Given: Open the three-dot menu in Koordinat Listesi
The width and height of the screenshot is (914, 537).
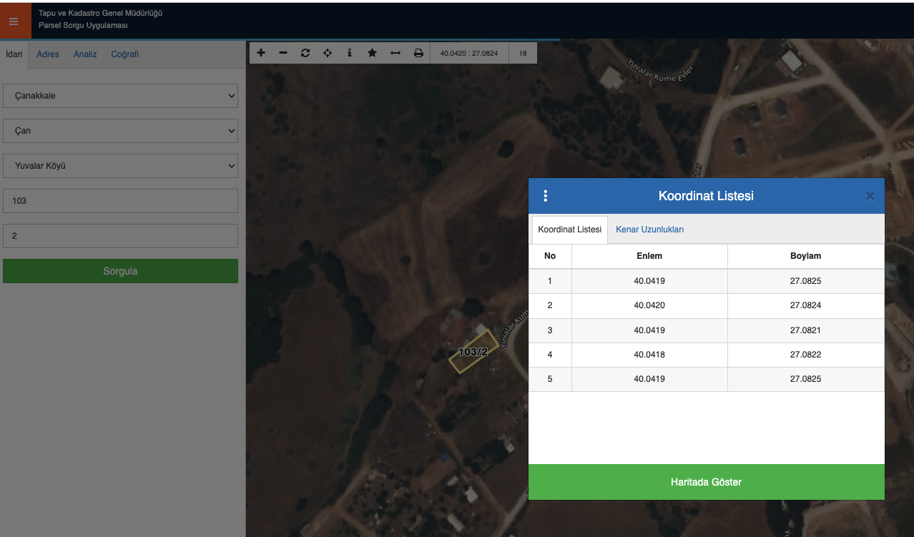Looking at the screenshot, I should (546, 196).
